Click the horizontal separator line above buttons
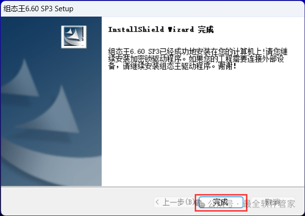Screen dimensions: 305x216 pyautogui.click(x=152, y=187)
